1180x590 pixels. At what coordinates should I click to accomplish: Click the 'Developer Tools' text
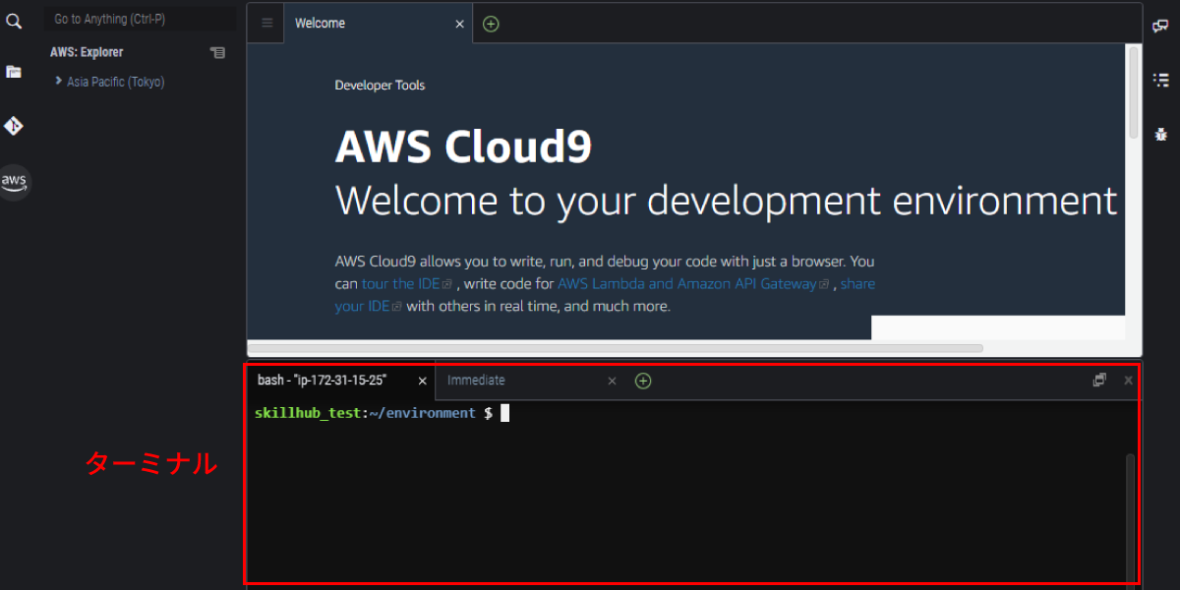pos(380,86)
